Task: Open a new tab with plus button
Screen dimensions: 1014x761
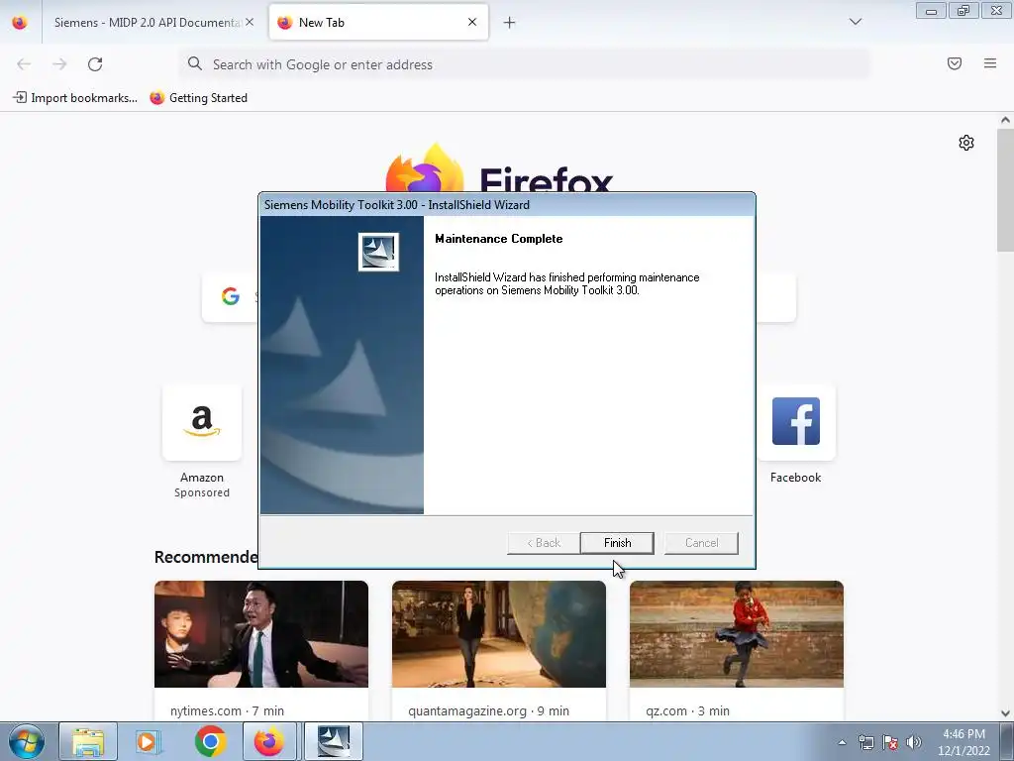Action: [x=510, y=23]
